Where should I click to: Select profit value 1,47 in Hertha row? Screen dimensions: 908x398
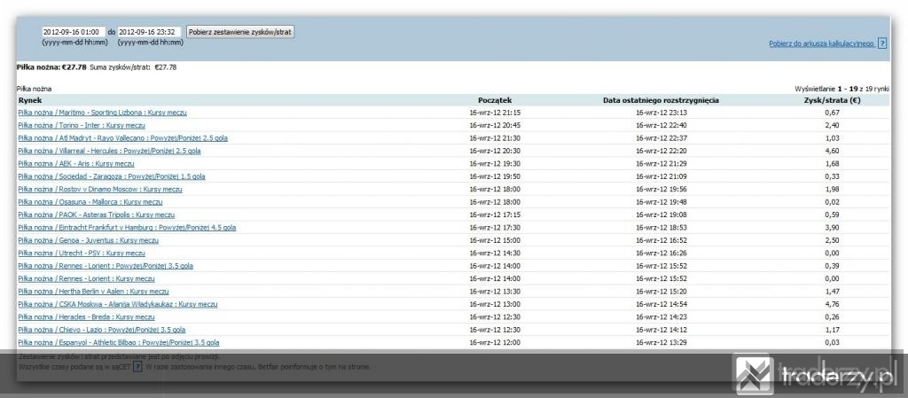coord(832,291)
